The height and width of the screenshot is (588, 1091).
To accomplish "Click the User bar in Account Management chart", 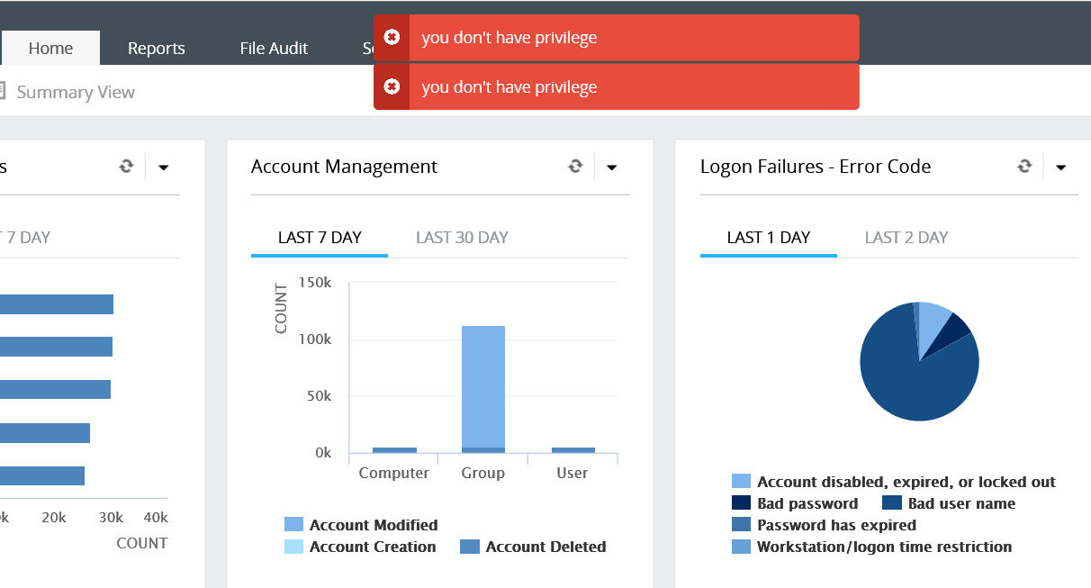I will [x=573, y=450].
